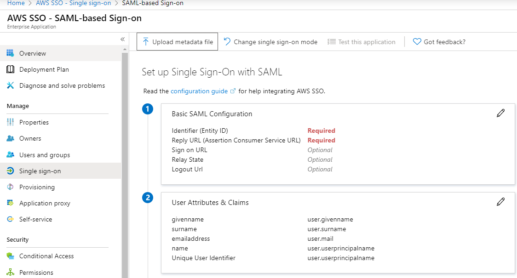This screenshot has height=278, width=517.
Task: Collapse the left navigation pane with the chevron
Action: coord(122,39)
